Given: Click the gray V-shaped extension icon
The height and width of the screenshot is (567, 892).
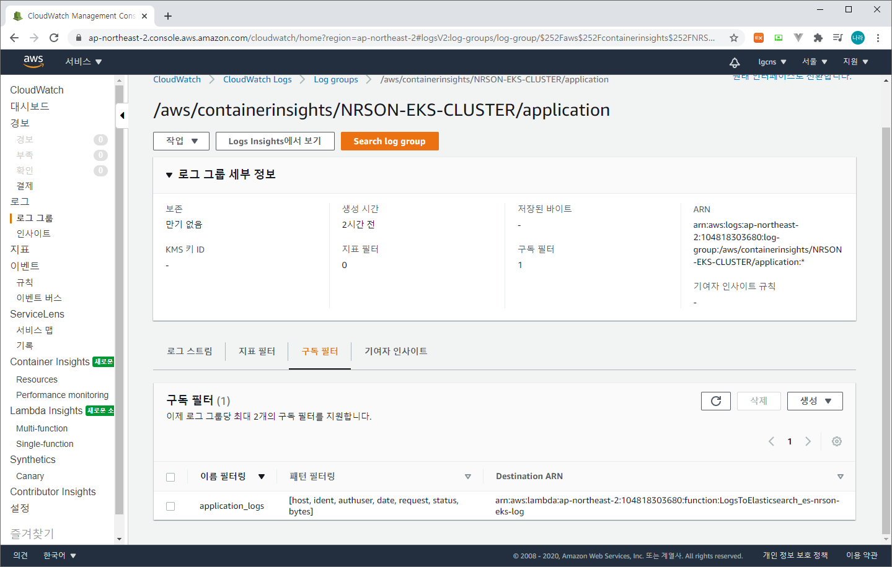Looking at the screenshot, I should coord(798,38).
